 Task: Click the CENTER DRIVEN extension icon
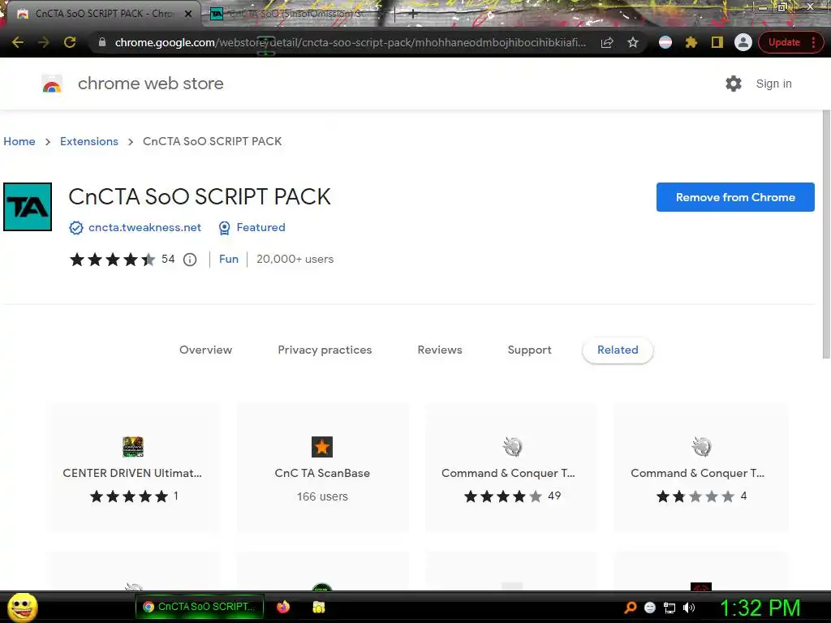point(132,447)
